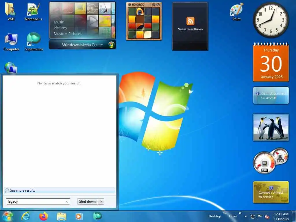The height and width of the screenshot is (222, 296).
Task: Open Supermium from the taskbar
Action: [x=97, y=216]
